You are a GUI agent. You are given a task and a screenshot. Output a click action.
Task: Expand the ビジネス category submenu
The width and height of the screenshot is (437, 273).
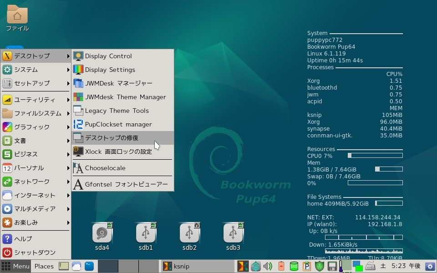pyautogui.click(x=36, y=154)
